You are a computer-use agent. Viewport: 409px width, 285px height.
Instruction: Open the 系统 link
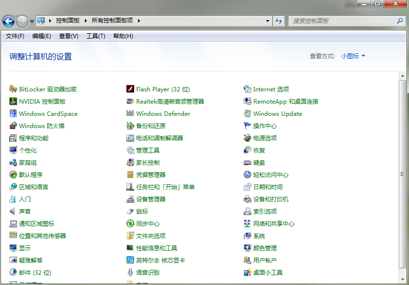click(x=259, y=236)
